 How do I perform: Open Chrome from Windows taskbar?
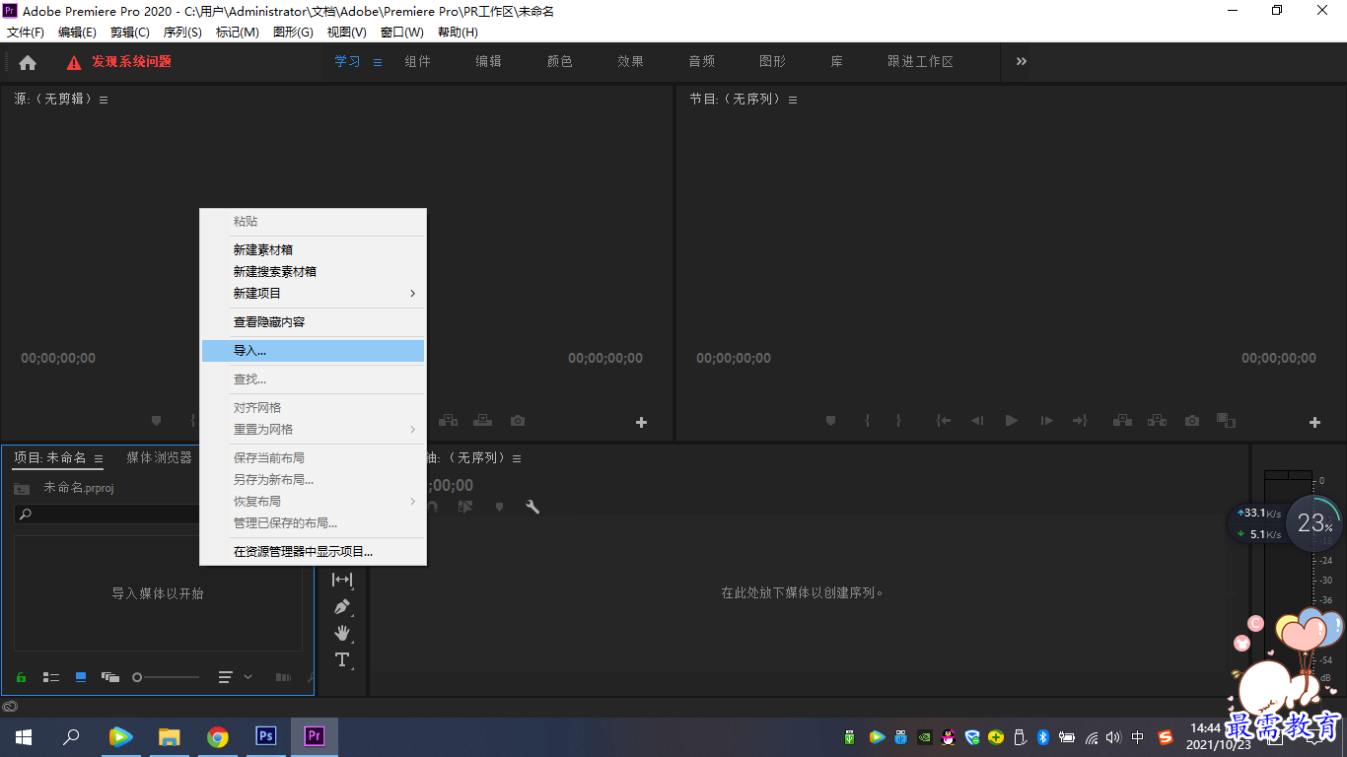coord(218,736)
